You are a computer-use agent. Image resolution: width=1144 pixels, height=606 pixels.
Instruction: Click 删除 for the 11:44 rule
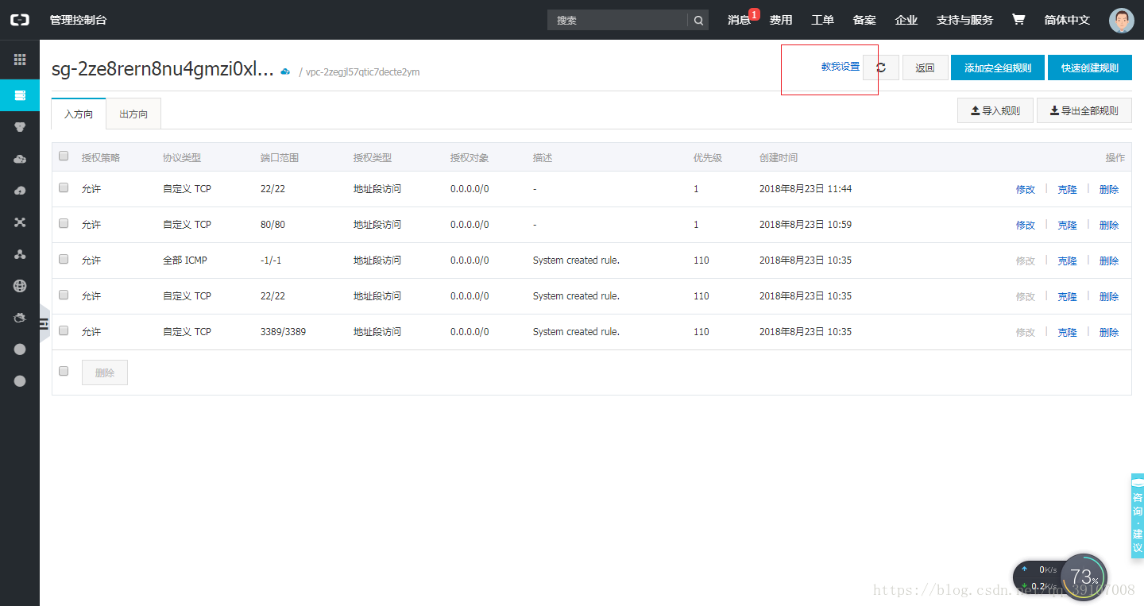[1109, 190]
